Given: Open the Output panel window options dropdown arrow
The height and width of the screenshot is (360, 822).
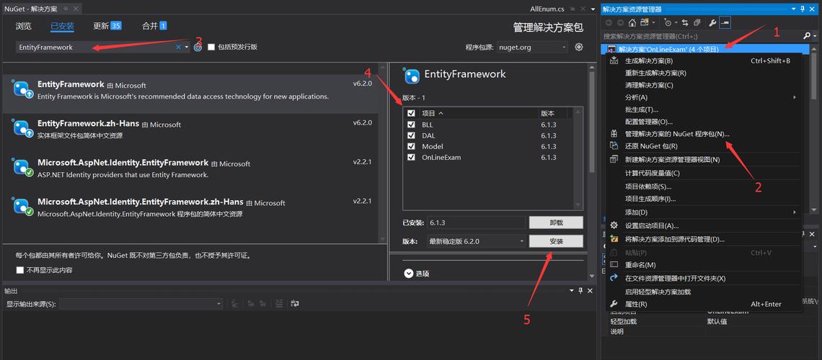Looking at the screenshot, I should tap(572, 290).
